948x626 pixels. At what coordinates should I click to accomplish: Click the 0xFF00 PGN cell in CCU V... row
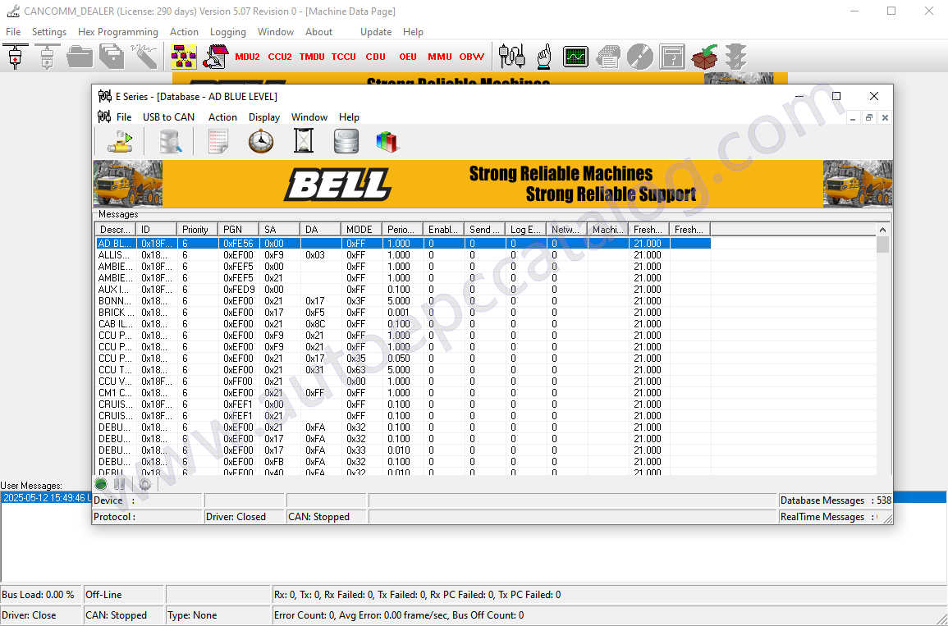tap(239, 382)
